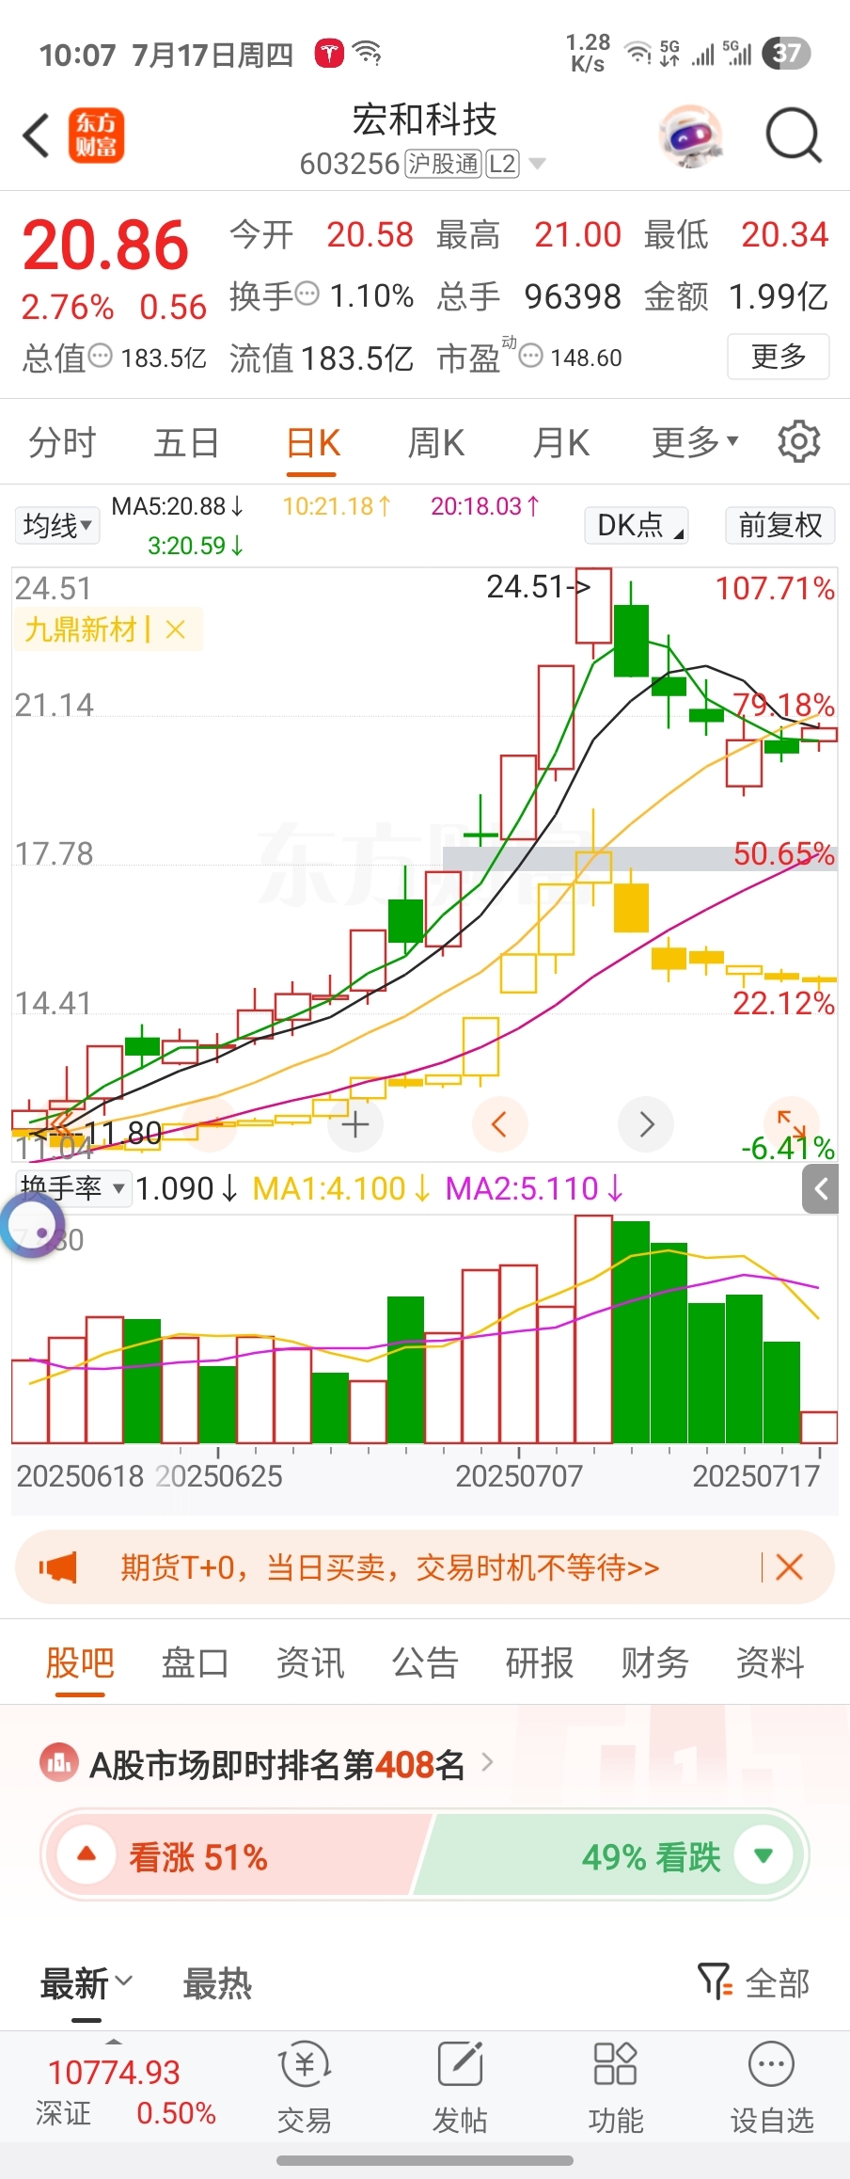The width and height of the screenshot is (850, 2179).
Task: Open 研报 tab
Action: 539,1662
